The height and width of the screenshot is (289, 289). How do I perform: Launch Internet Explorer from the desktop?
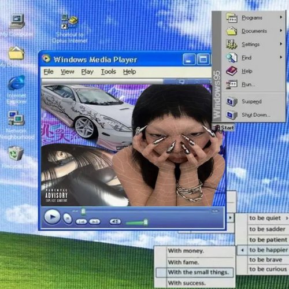tap(17, 83)
